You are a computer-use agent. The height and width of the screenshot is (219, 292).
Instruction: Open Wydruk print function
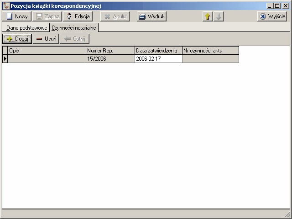coord(151,16)
